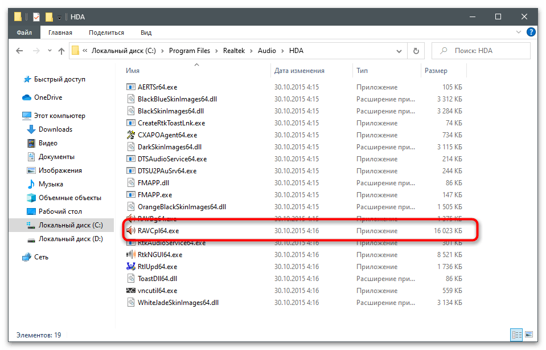Image resolution: width=546 pixels, height=350 pixels.
Task: Expand breadcrumb arrow after Audio
Action: click(282, 51)
